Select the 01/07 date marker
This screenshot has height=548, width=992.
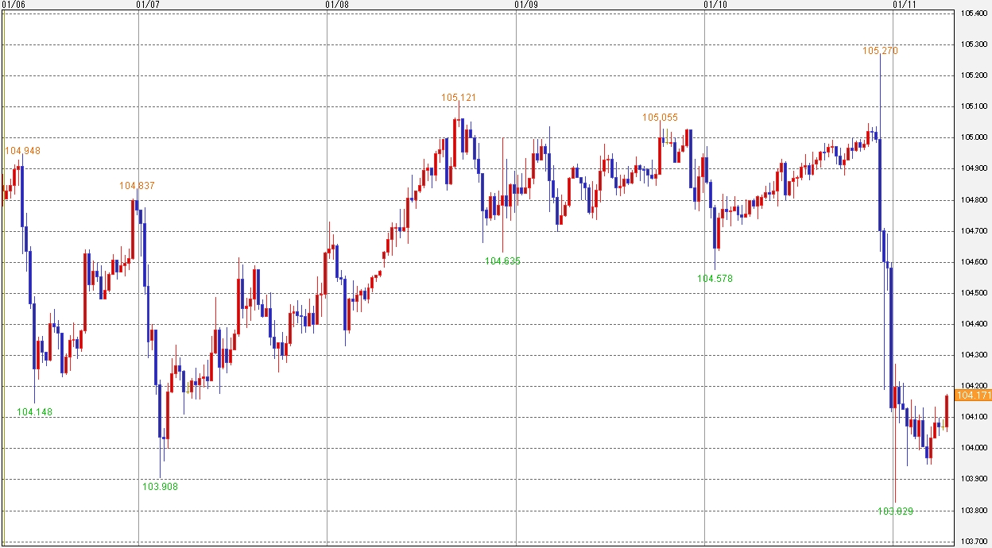tap(148, 5)
